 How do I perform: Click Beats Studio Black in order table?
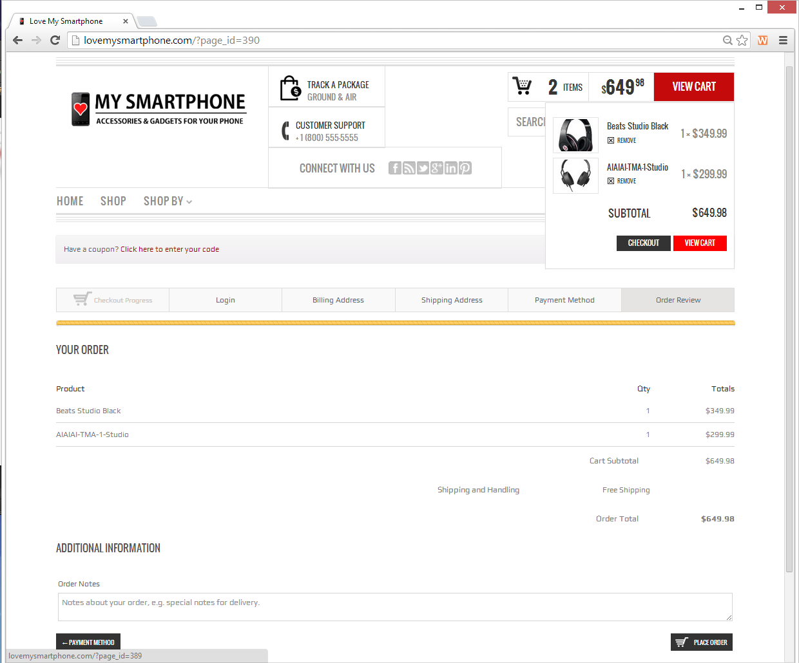(88, 411)
